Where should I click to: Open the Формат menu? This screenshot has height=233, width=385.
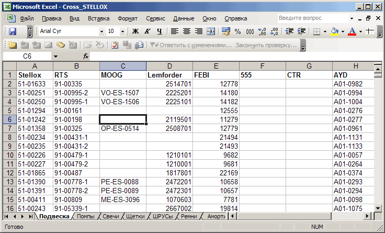128,18
